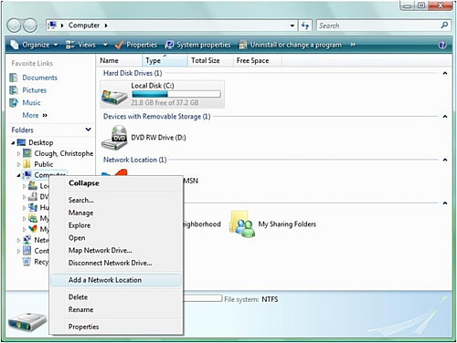Choose Collapse in context menu
This screenshot has width=457, height=343.
click(x=116, y=183)
